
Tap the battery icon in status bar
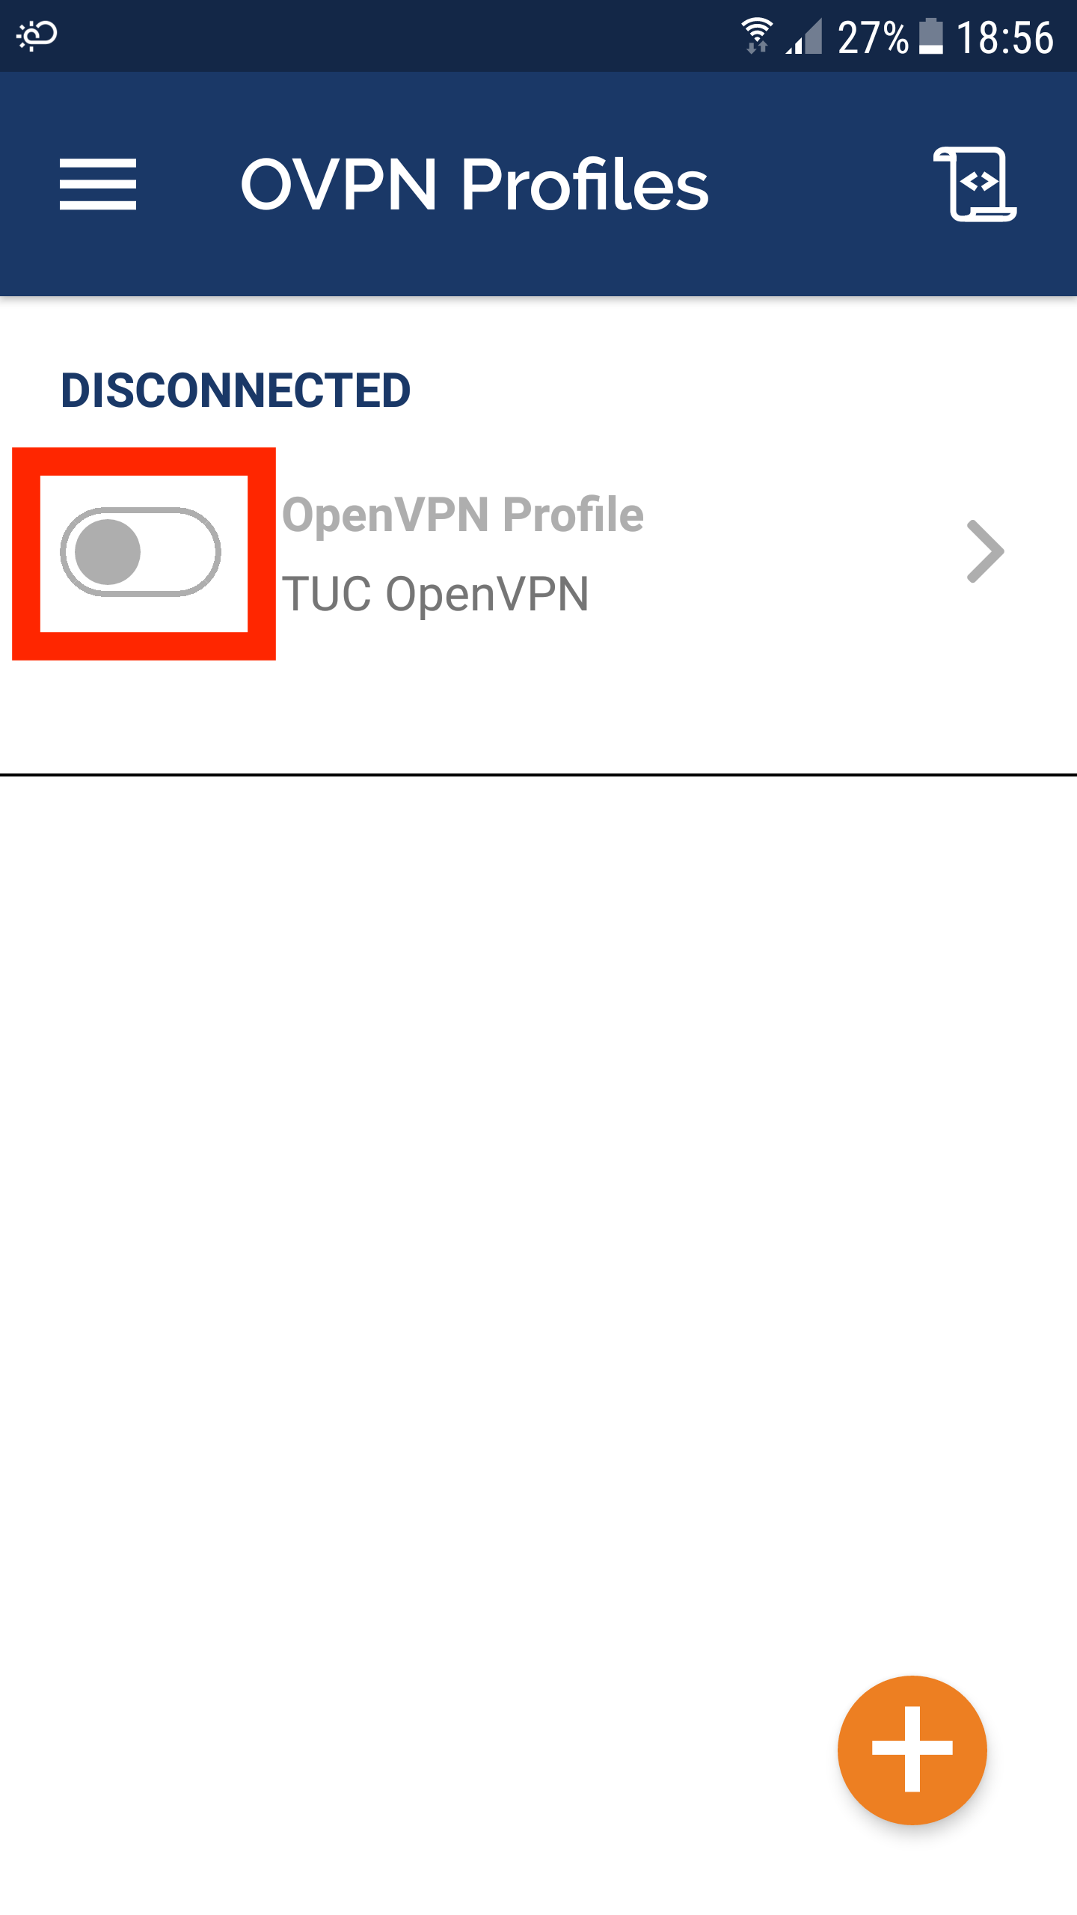[931, 37]
